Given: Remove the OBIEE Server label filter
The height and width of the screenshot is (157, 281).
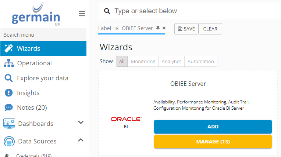Looking at the screenshot, I should [164, 28].
